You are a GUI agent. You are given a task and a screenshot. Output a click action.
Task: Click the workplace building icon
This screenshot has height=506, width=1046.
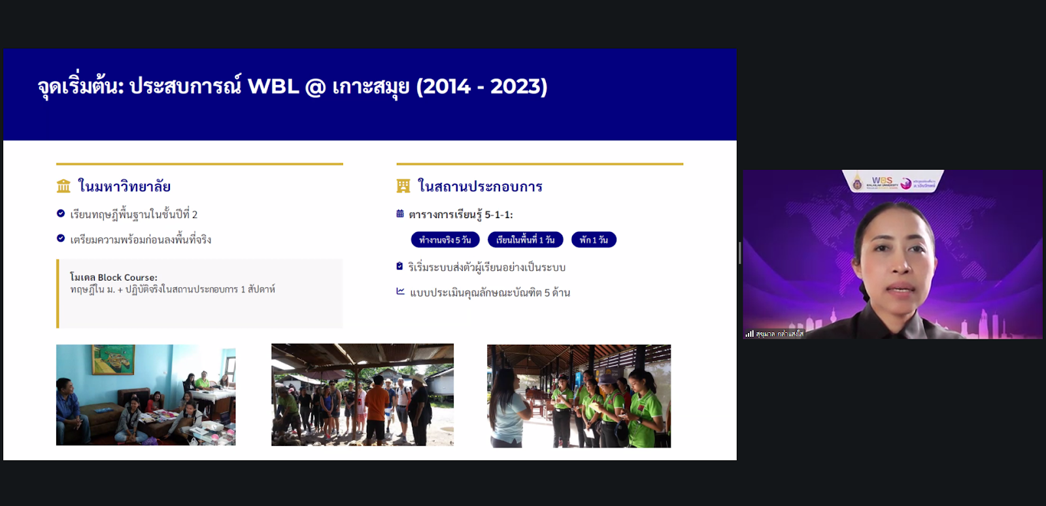tap(403, 186)
